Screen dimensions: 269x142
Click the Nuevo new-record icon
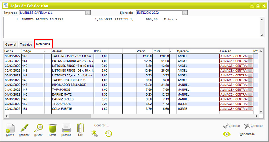pos(10,128)
